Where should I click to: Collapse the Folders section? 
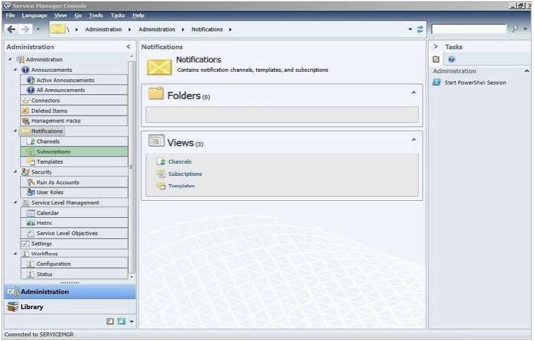[x=414, y=92]
